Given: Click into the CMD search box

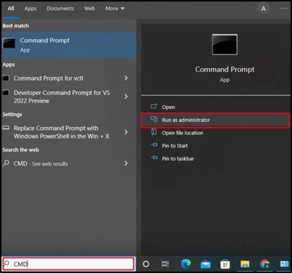Looking at the screenshot, I should (x=69, y=264).
